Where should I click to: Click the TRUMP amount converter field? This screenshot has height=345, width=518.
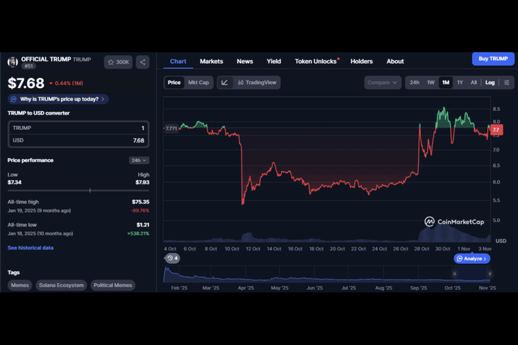point(78,128)
